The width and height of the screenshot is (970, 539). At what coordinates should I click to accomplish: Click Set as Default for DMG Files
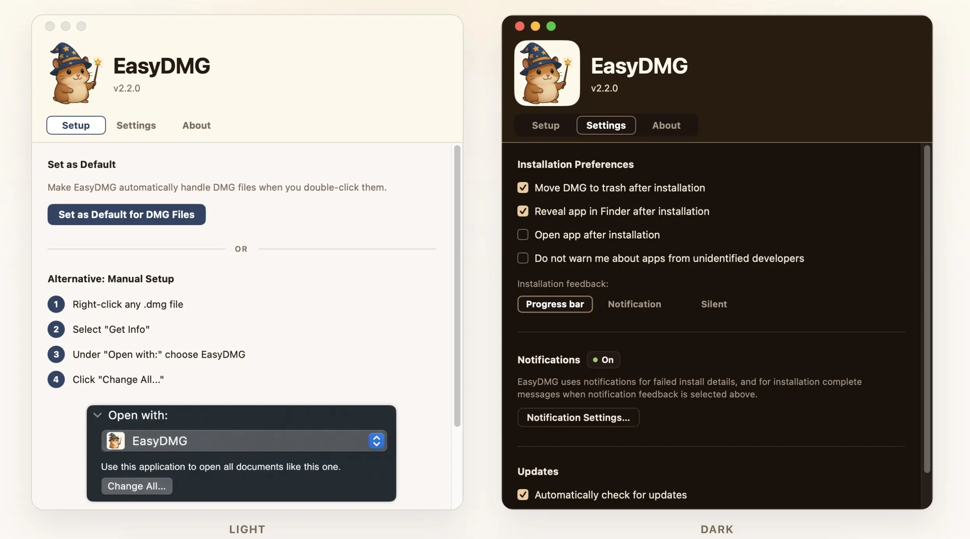pos(126,214)
